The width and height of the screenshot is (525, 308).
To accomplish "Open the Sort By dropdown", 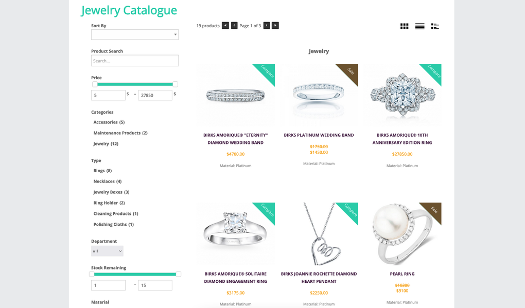I will pos(134,34).
